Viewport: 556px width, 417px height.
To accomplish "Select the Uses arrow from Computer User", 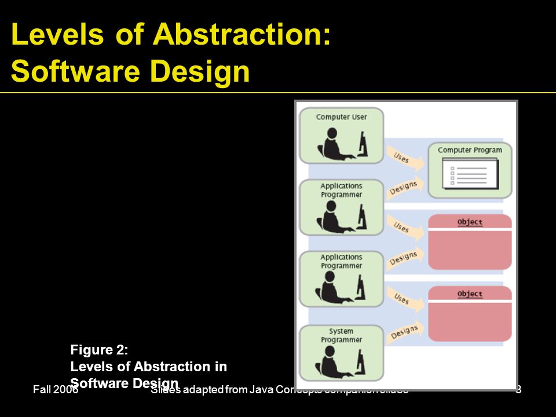I will 404,158.
